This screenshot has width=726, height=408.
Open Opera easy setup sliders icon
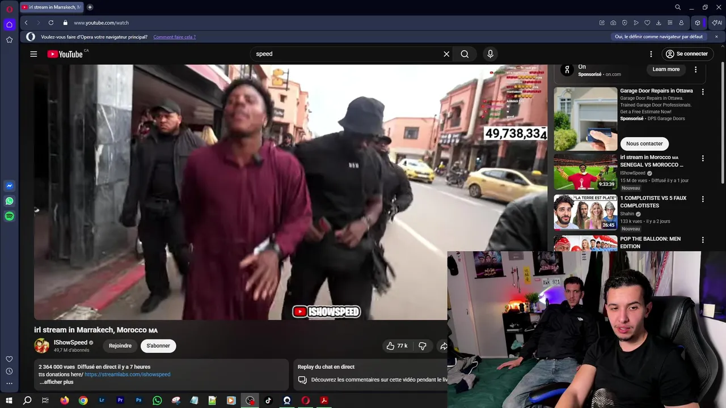pyautogui.click(x=670, y=23)
